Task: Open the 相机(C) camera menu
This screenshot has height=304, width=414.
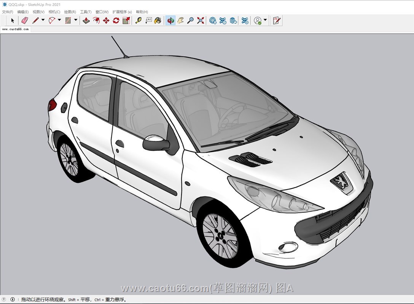Action: click(54, 12)
